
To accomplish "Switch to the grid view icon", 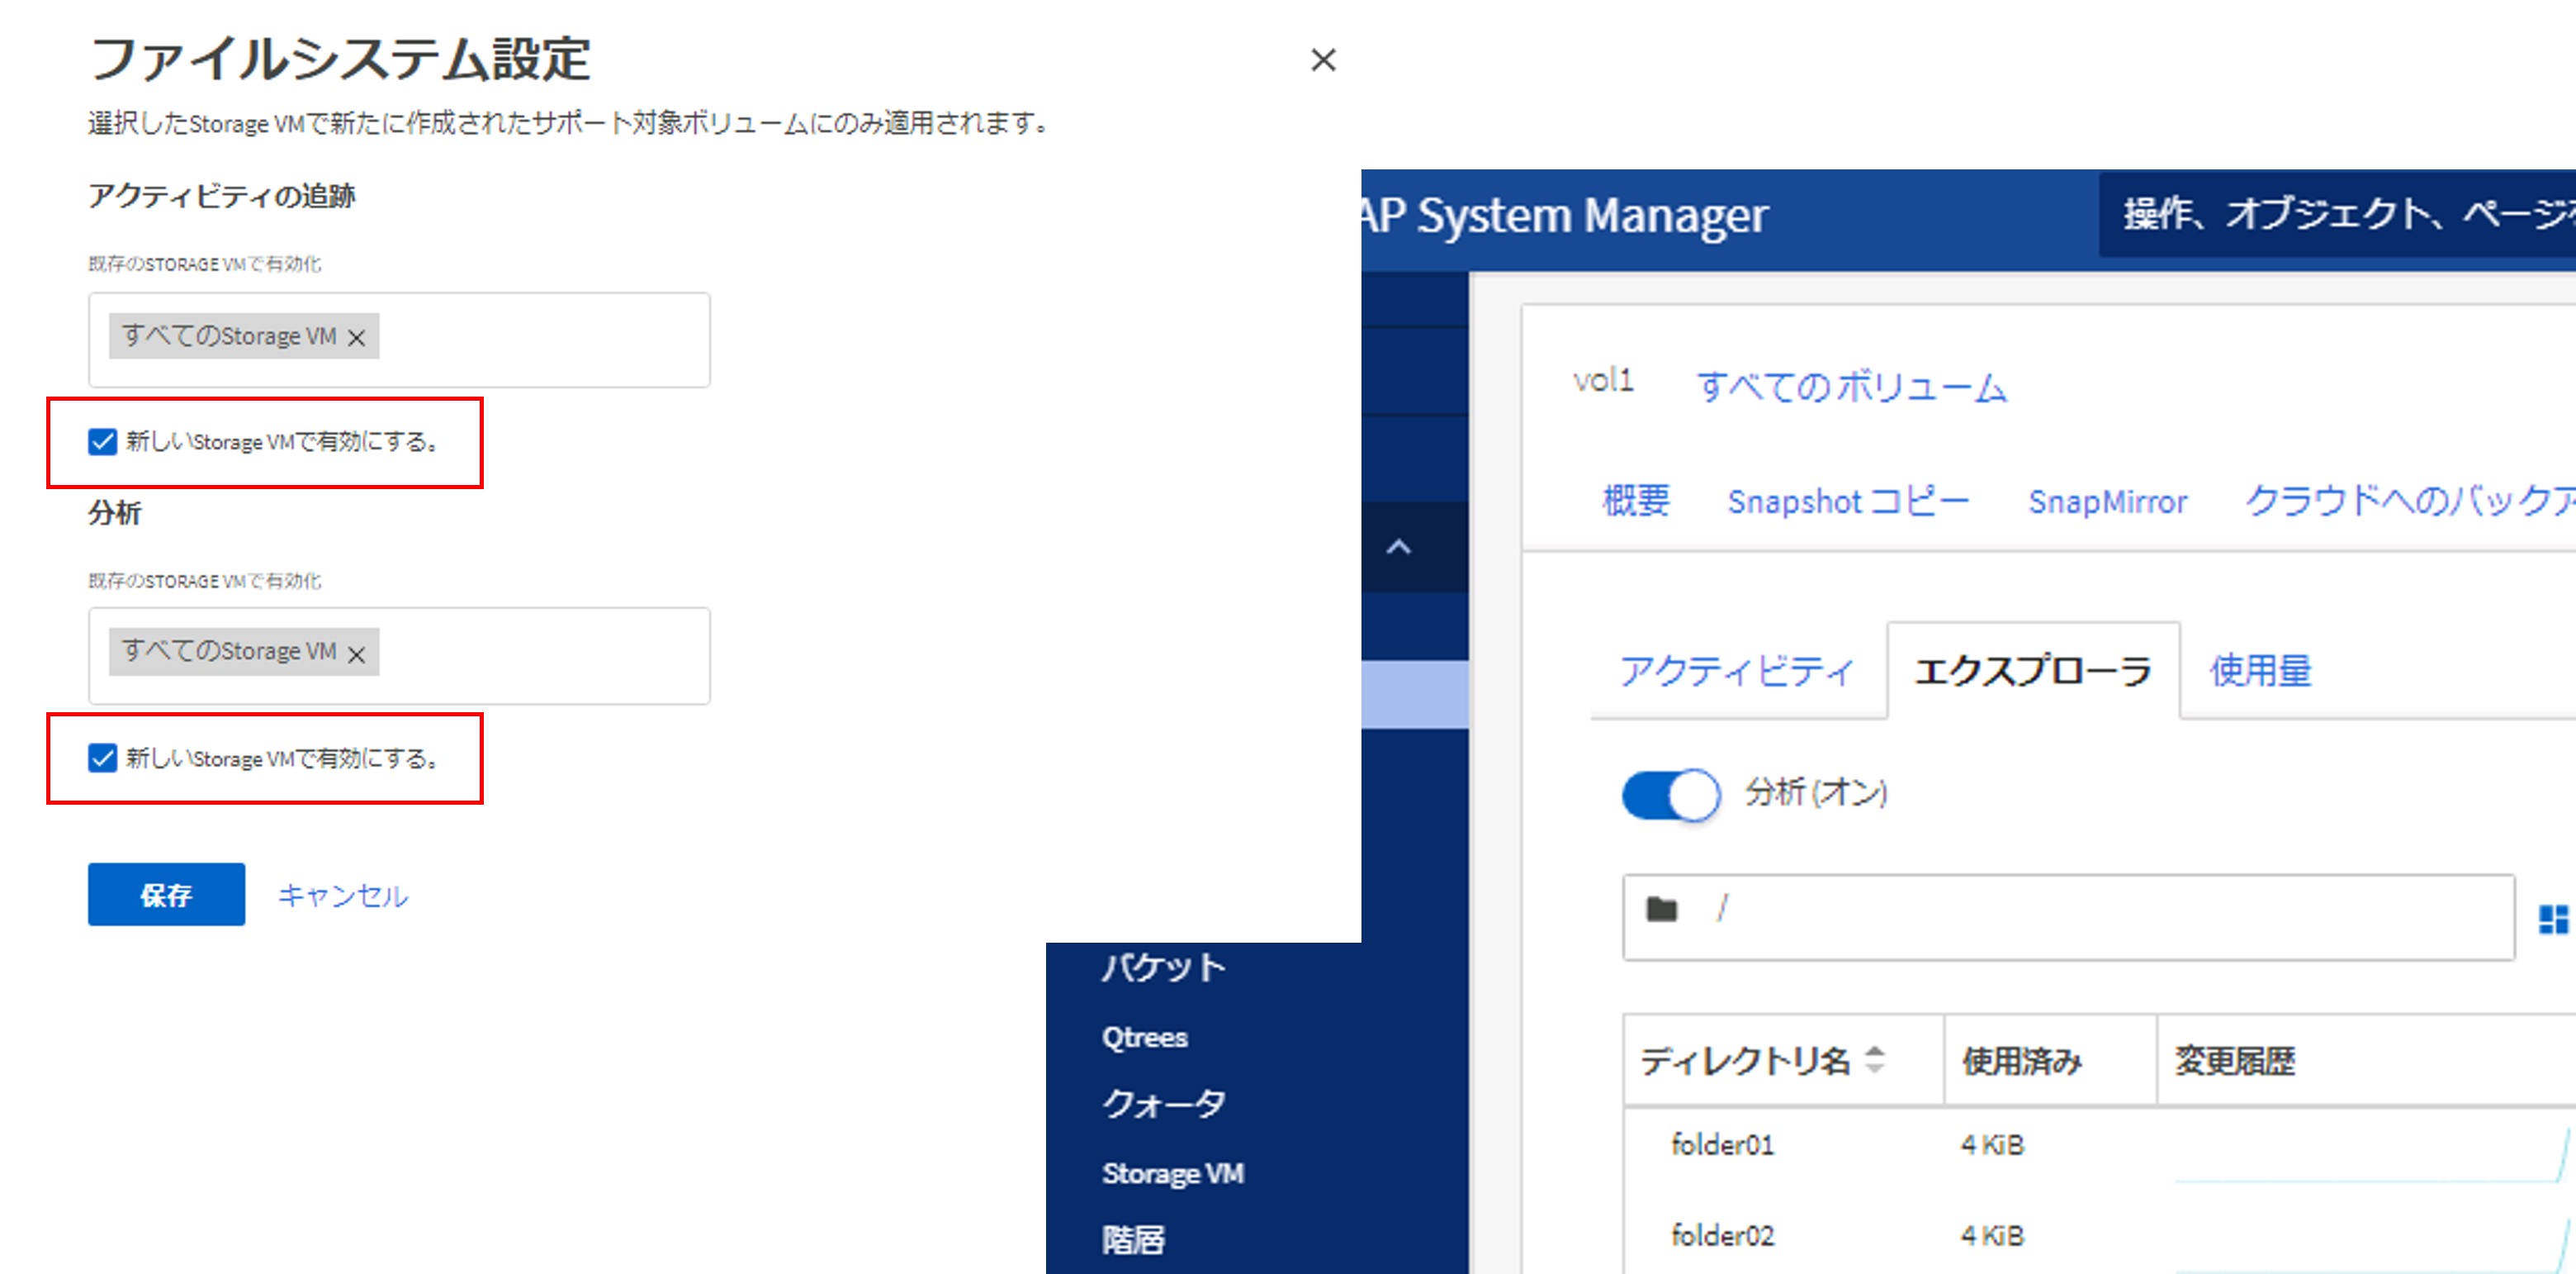I will pos(2555,918).
